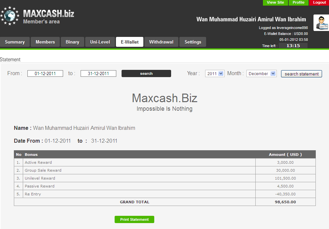Open the Summary tab
329x229 pixels.
[x=15, y=42]
